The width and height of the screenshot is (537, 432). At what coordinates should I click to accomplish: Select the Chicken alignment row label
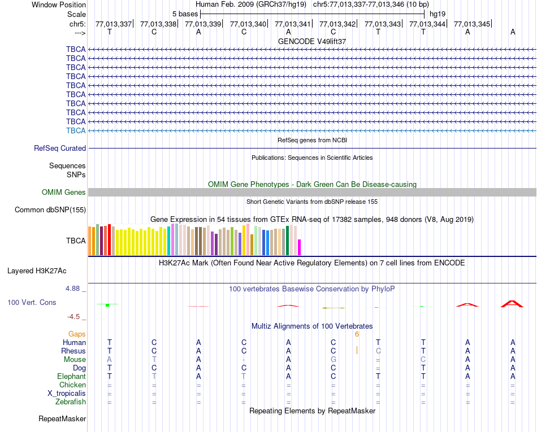[x=72, y=385]
